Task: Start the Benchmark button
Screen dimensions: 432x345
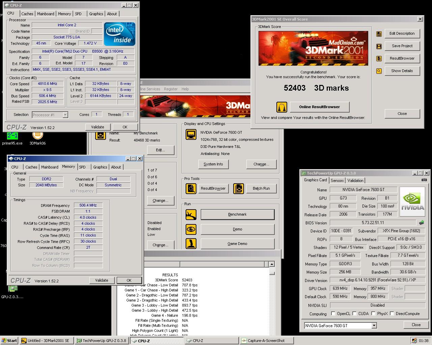Action: [237, 215]
